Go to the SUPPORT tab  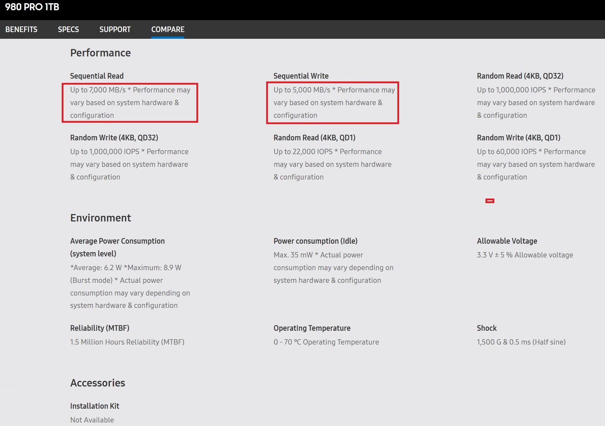[x=115, y=29]
